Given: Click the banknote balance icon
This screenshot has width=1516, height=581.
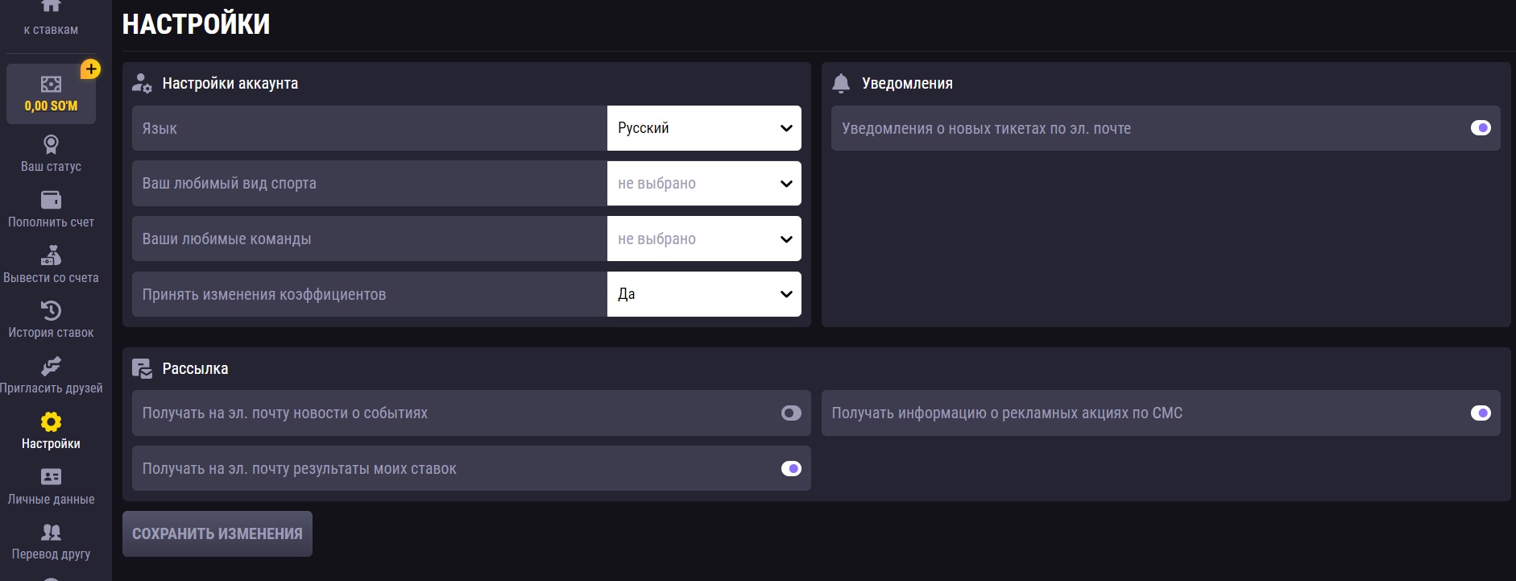Looking at the screenshot, I should 51,84.
